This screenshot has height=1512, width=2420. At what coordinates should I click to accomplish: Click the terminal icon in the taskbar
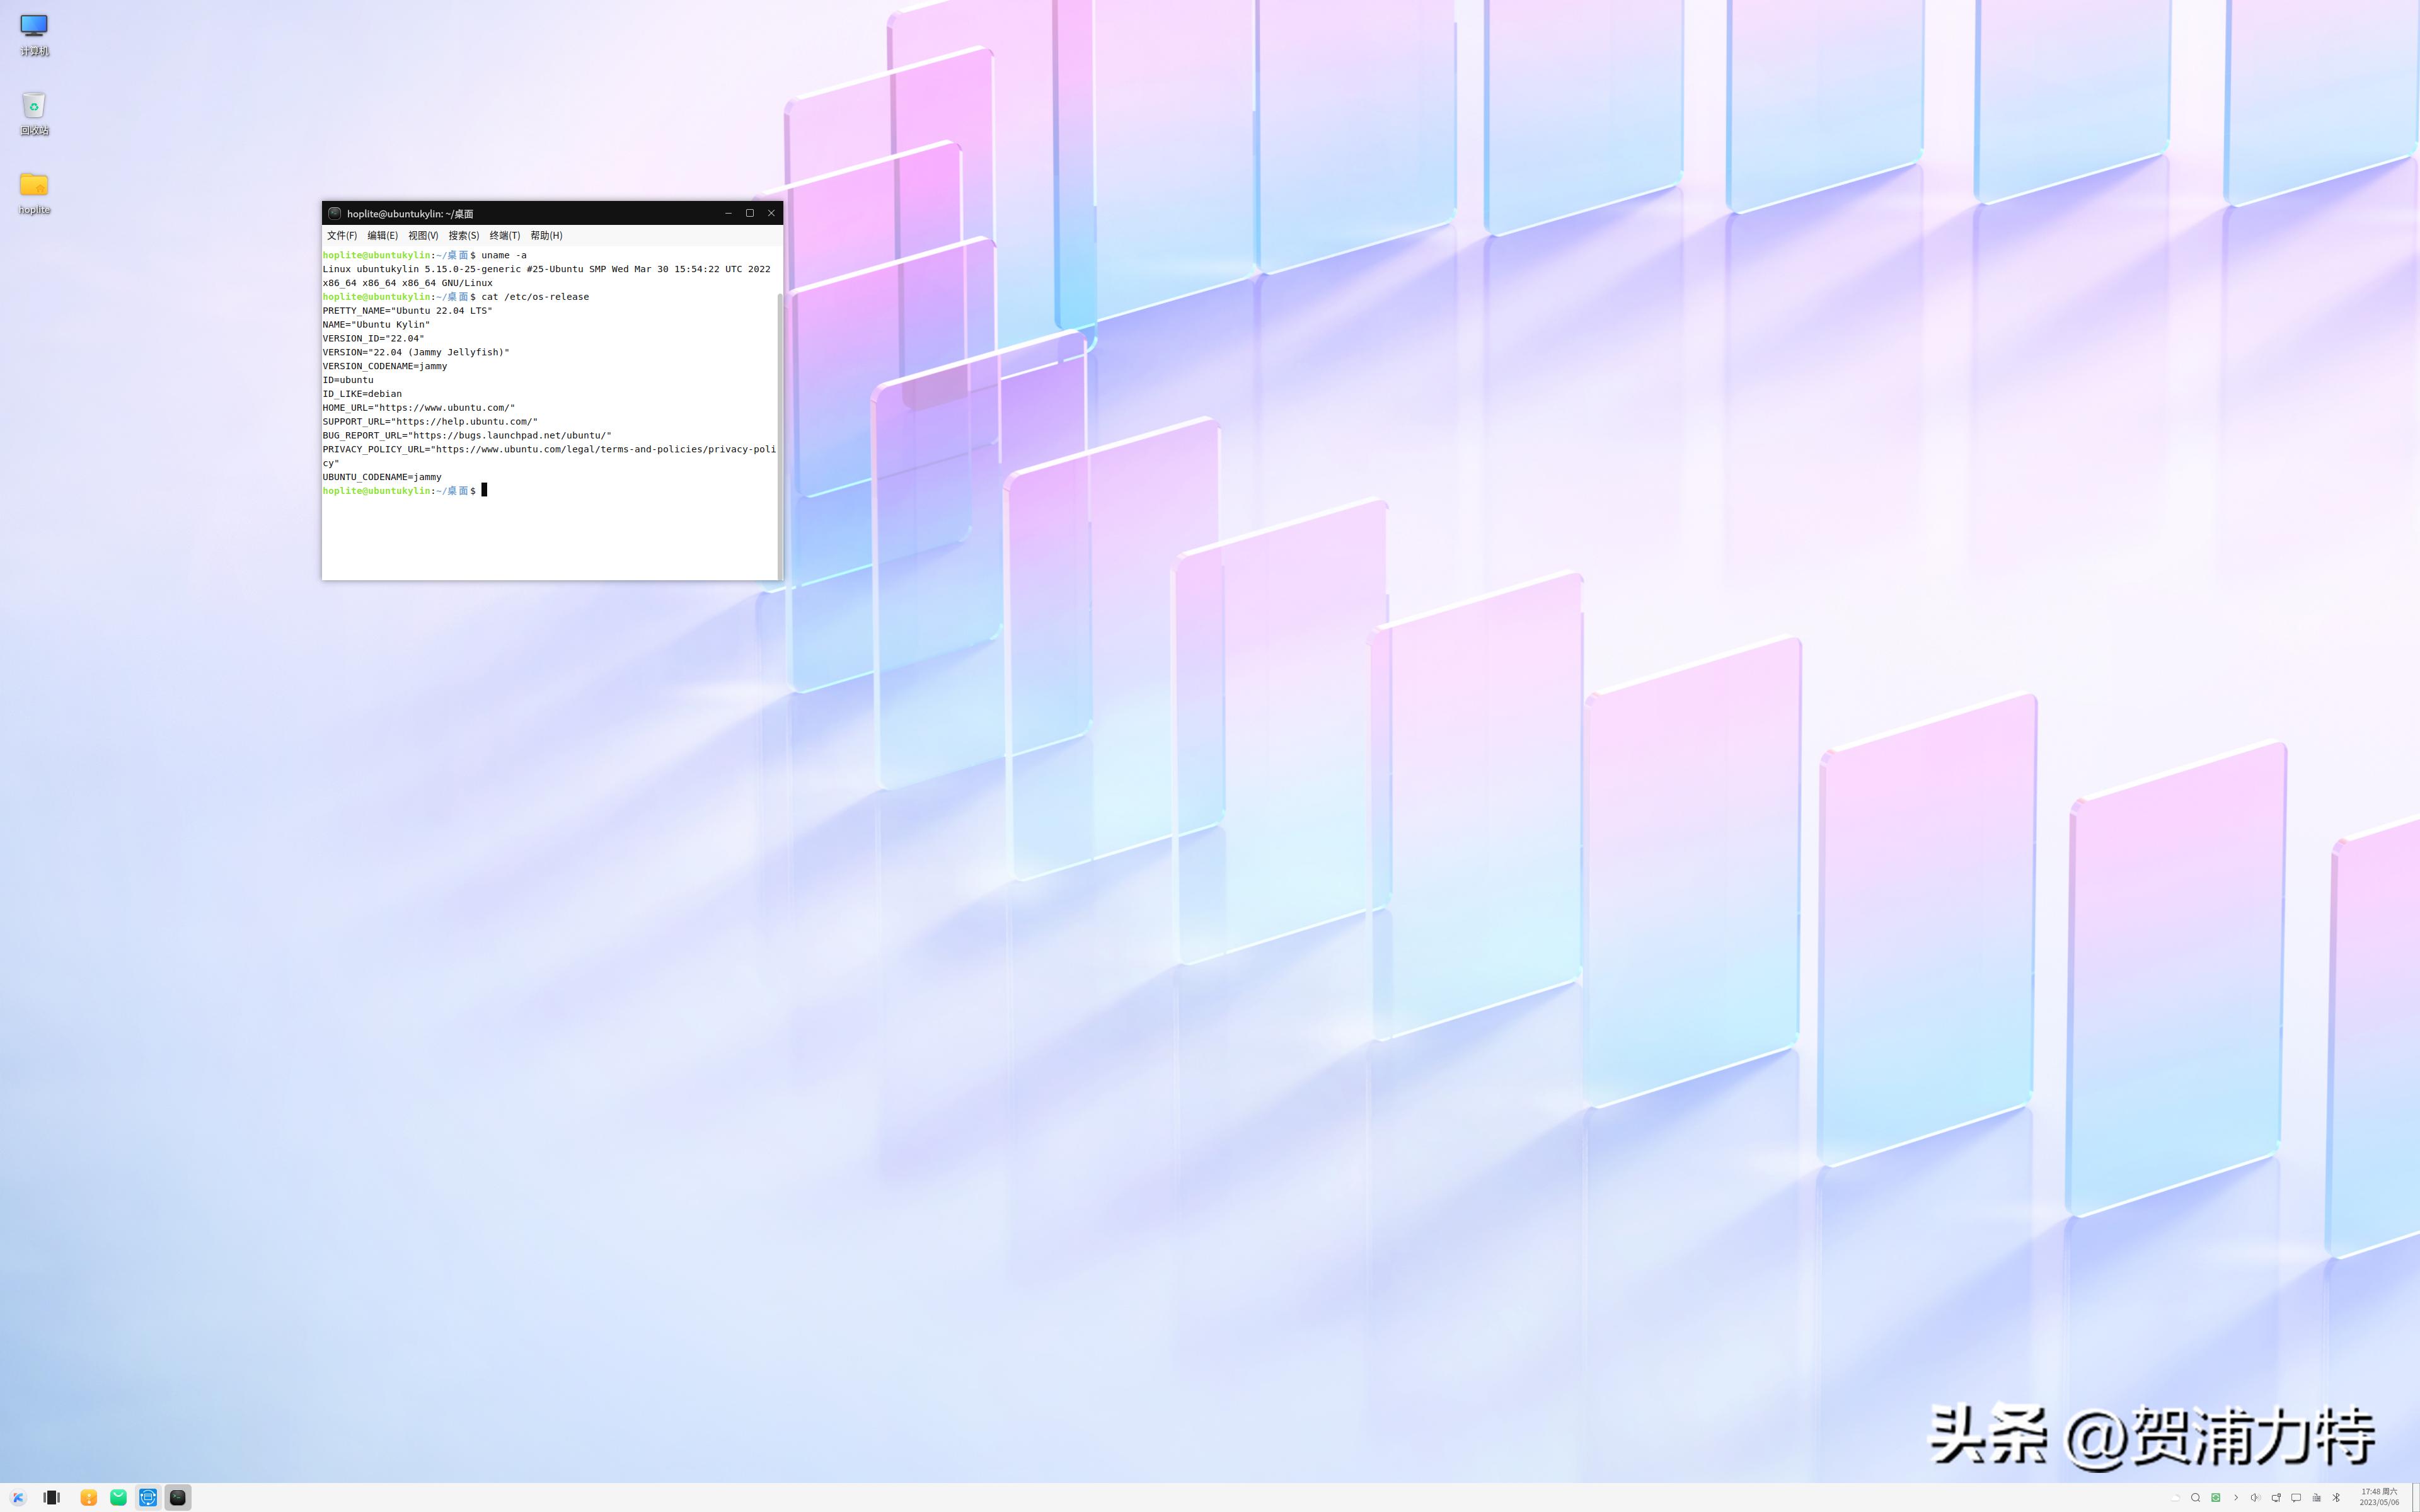[178, 1497]
